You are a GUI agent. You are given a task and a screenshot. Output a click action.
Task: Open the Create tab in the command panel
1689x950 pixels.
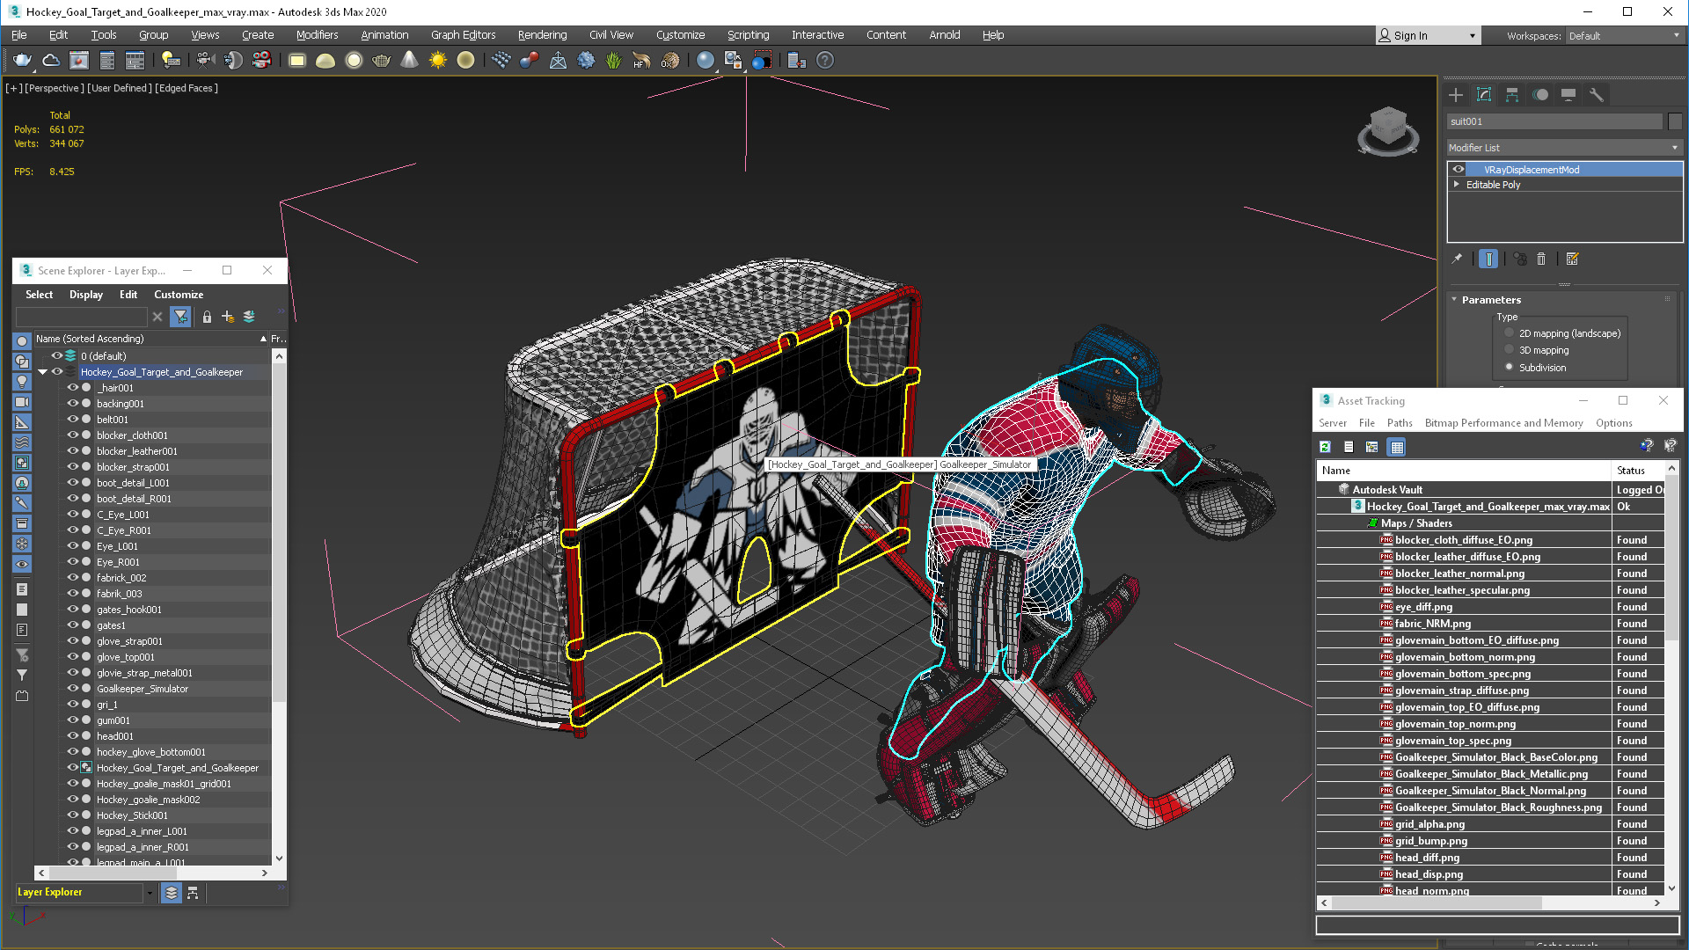click(x=1456, y=95)
